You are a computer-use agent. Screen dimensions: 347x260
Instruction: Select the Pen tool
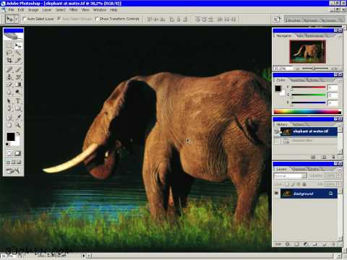tap(9, 108)
